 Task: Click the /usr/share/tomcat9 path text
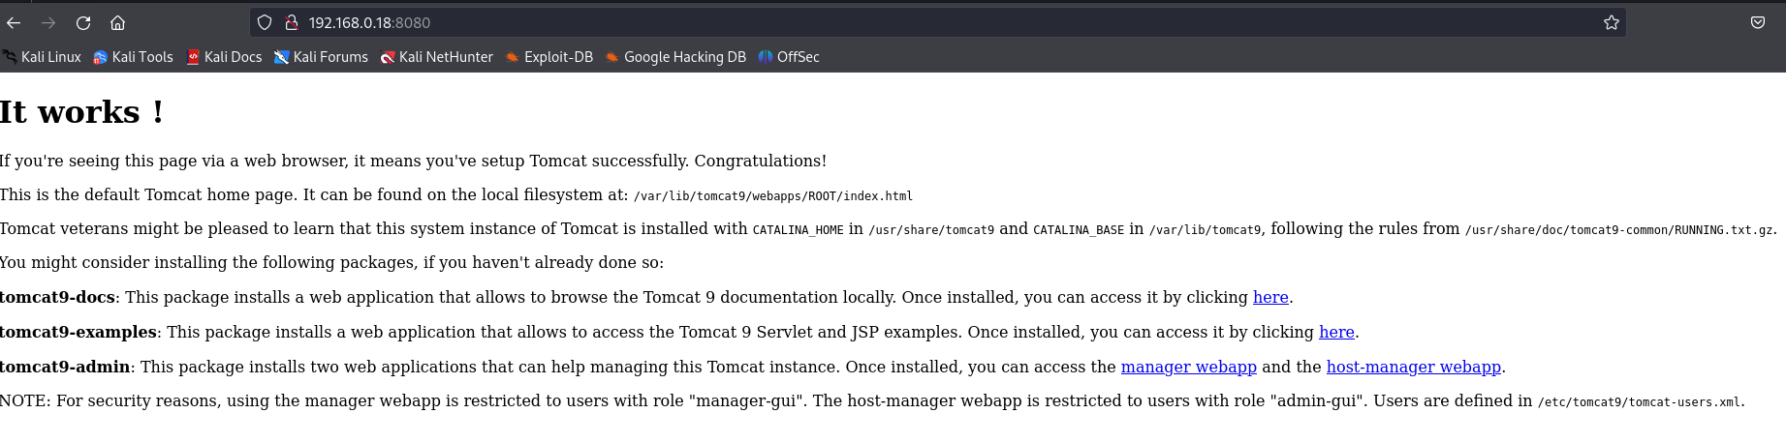(x=931, y=230)
